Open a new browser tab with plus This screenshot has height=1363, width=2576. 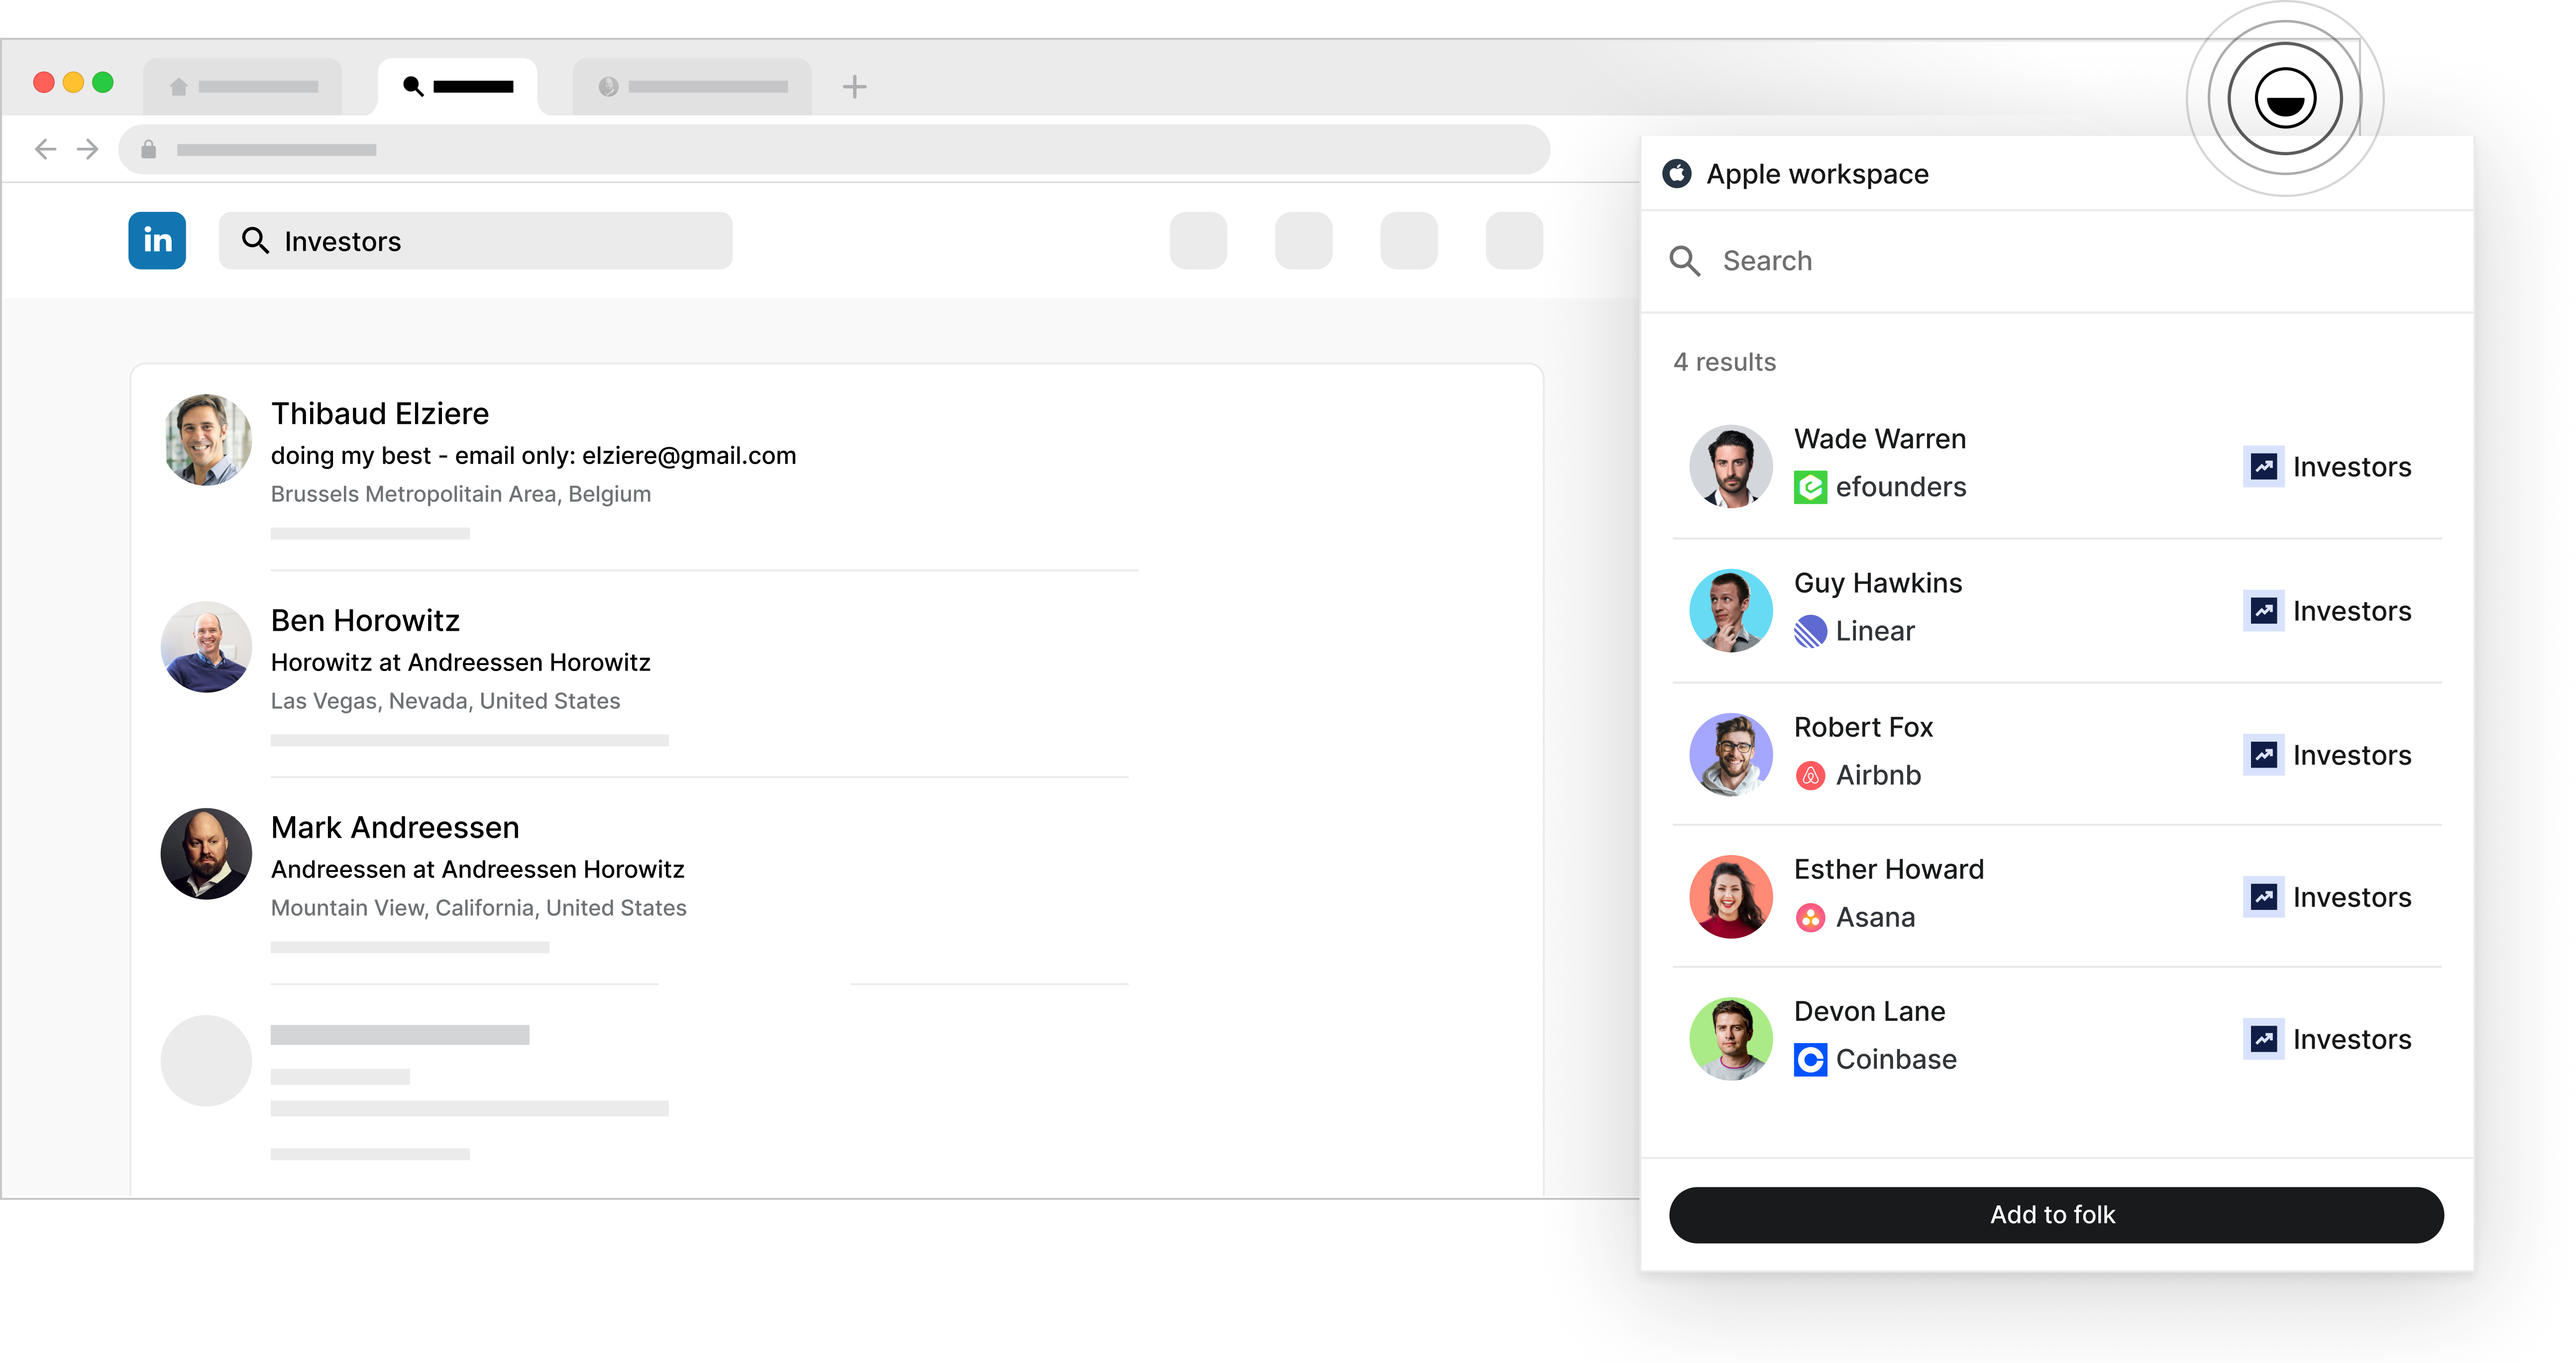pyautogui.click(x=854, y=87)
